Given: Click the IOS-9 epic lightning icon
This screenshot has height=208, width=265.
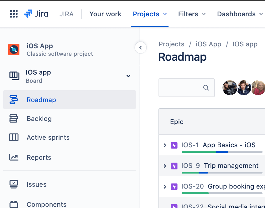Looking at the screenshot, I should (x=174, y=166).
